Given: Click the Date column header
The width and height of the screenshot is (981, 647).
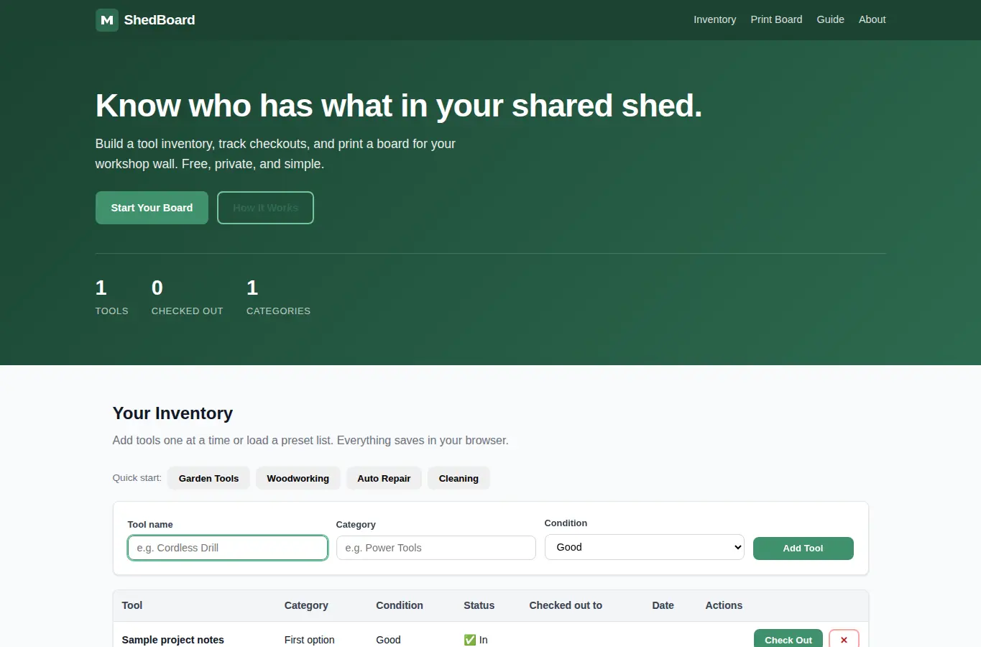Looking at the screenshot, I should coord(663,605).
